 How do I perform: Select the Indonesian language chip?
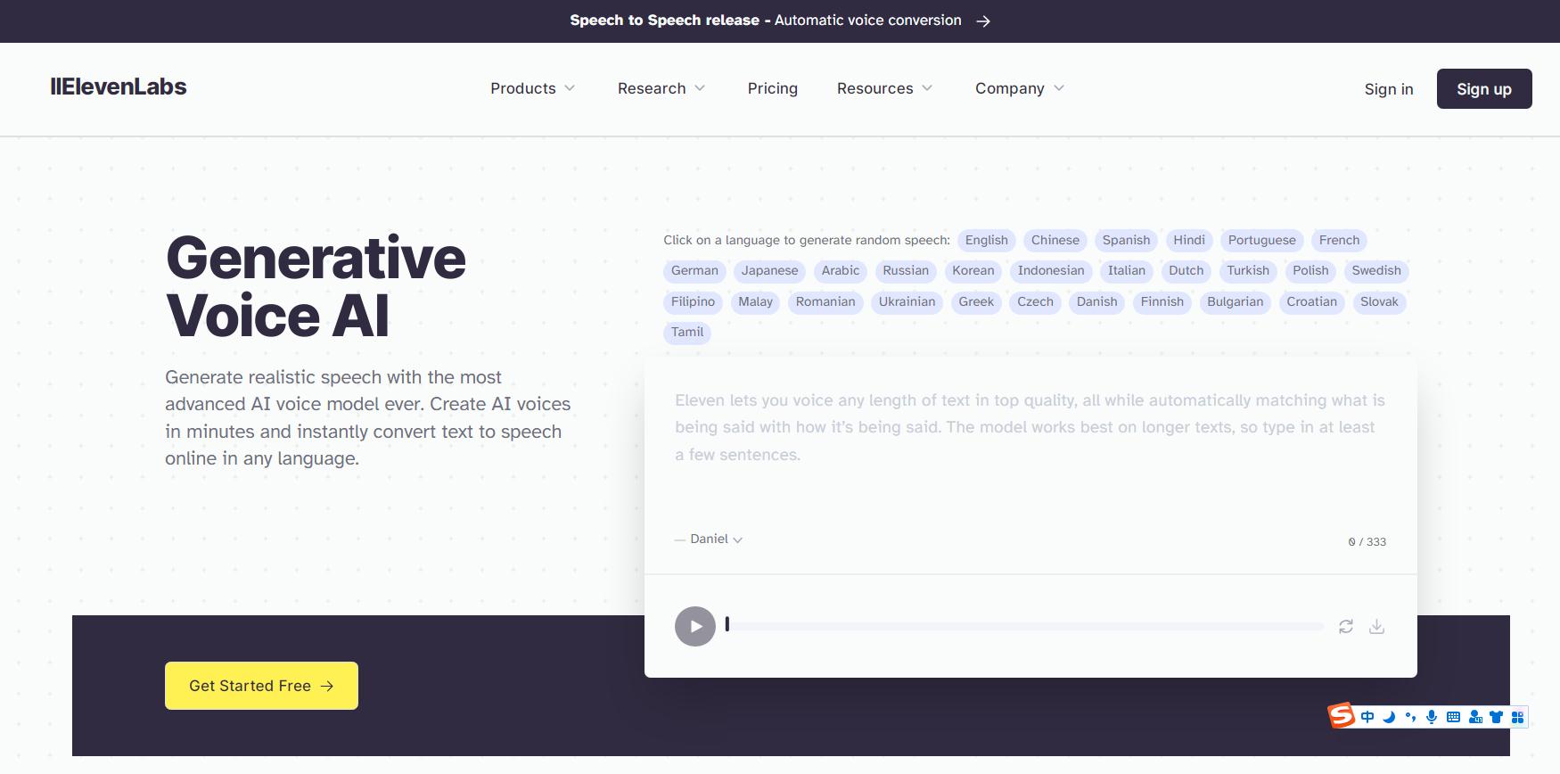1051,271
